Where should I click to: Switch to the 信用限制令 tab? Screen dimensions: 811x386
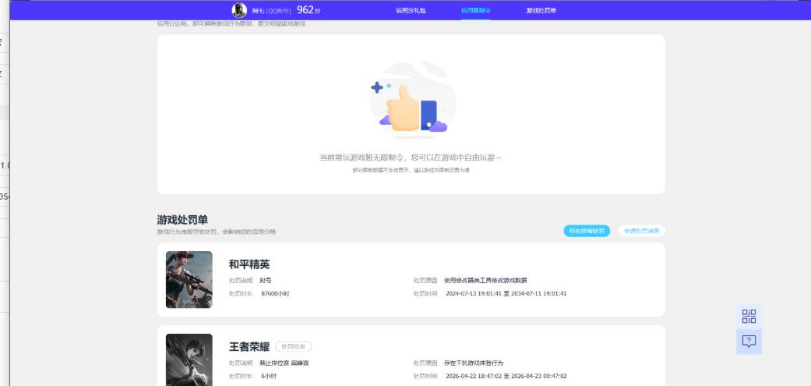point(476,10)
